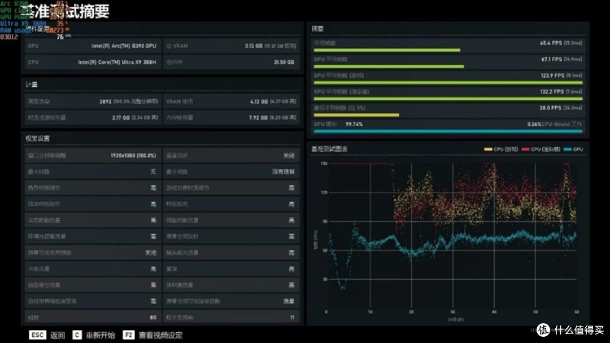The width and height of the screenshot is (610, 343).
Task: Click the 摘要 section header
Action: (317, 29)
